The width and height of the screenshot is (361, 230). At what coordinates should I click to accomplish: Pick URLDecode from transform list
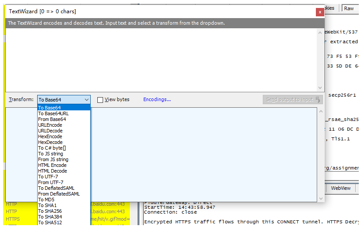(64, 131)
